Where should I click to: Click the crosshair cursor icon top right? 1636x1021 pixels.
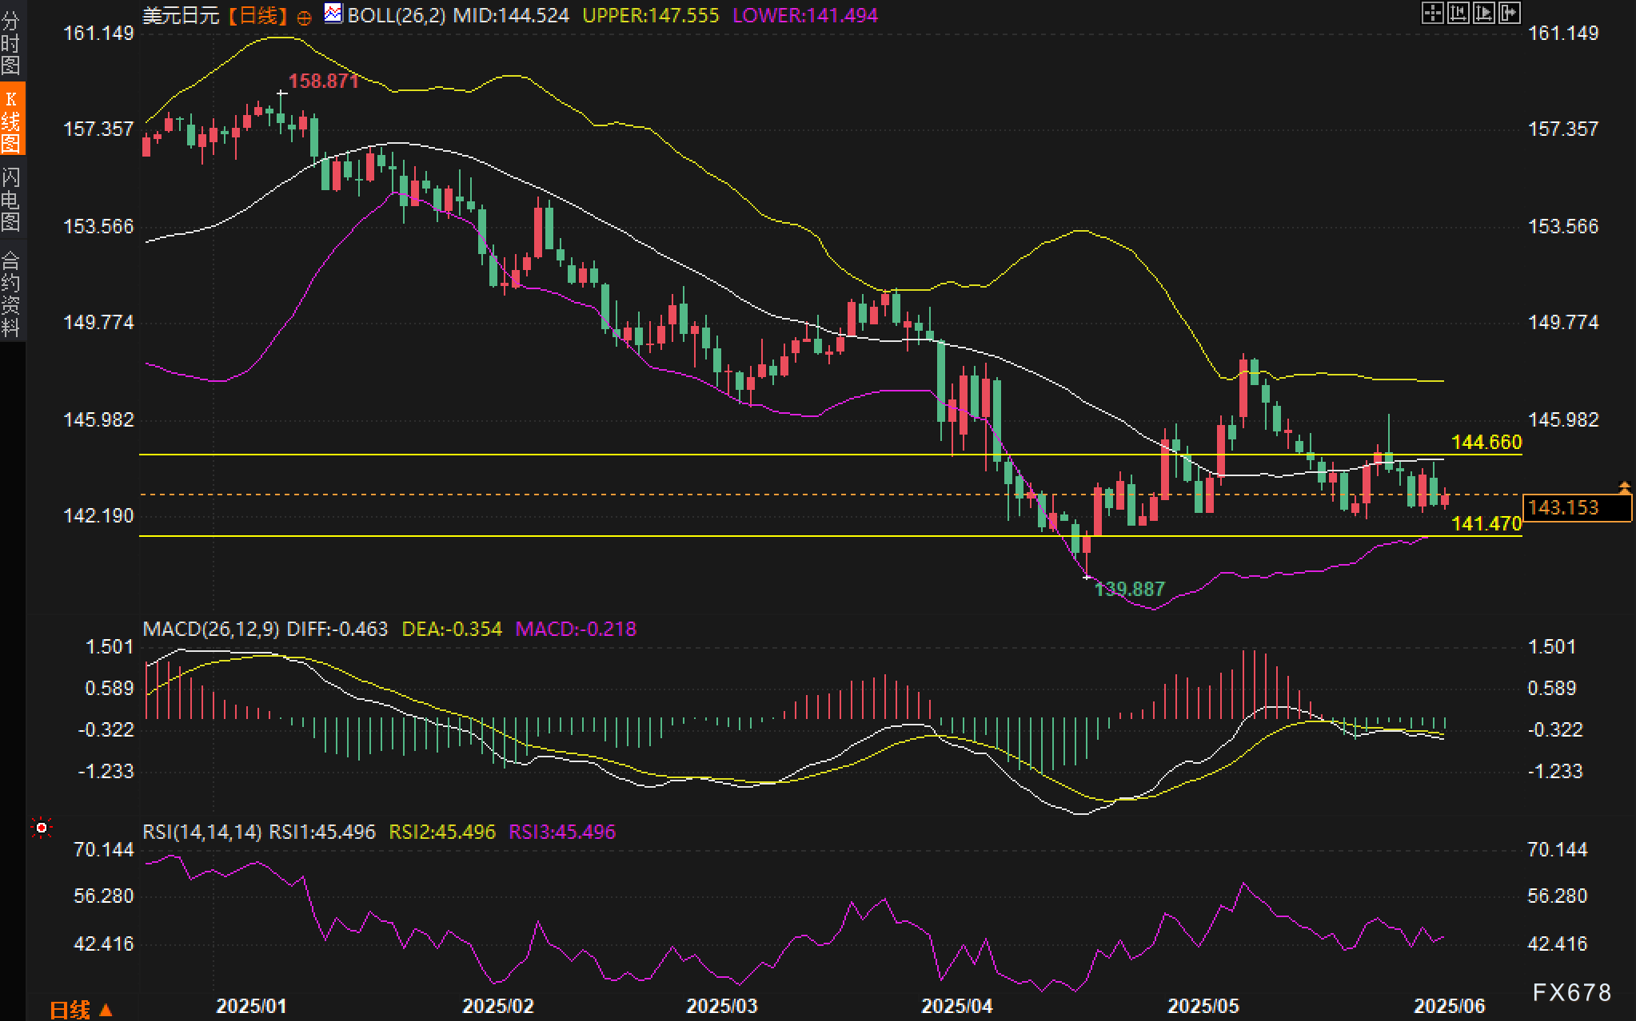[1432, 13]
